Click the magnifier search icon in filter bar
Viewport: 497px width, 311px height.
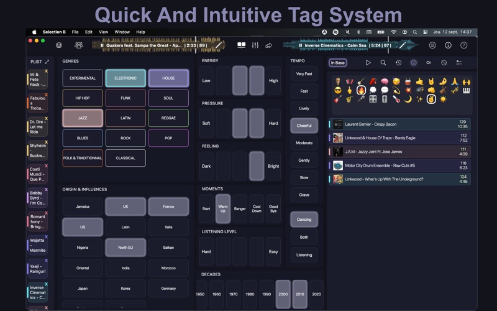pos(383,63)
